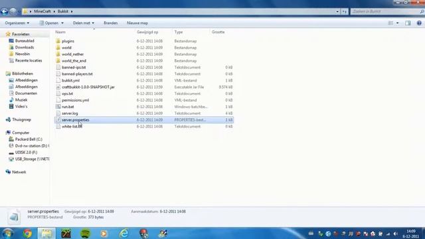
Task: Click Netwerk in navigation pane
Action: pos(19,172)
